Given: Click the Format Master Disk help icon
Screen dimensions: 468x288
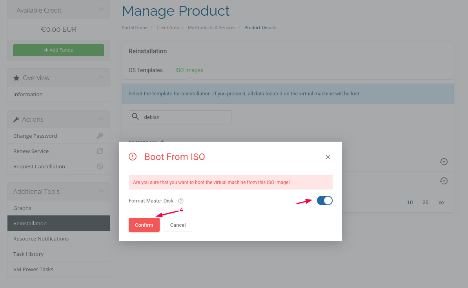Looking at the screenshot, I should pyautogui.click(x=181, y=201).
